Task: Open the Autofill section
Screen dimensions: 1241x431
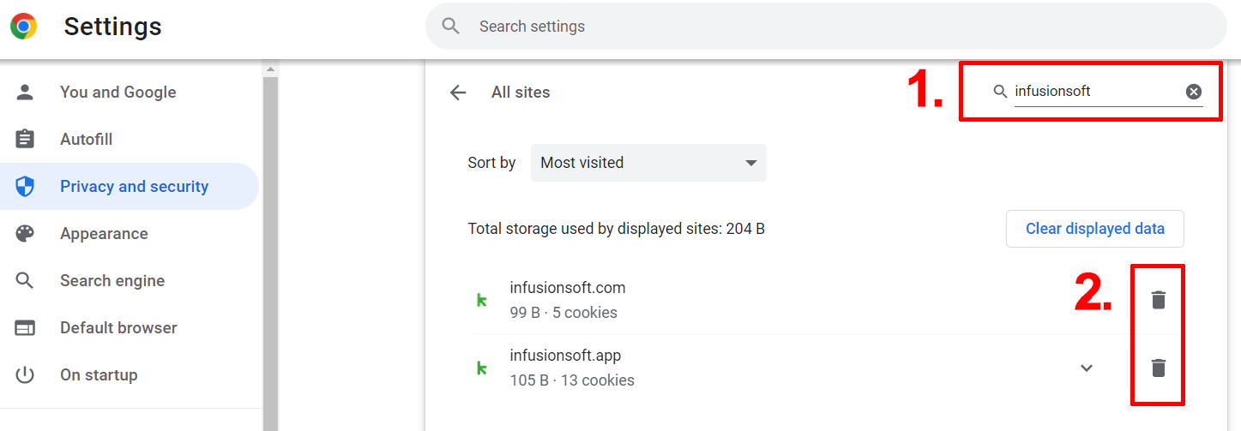Action: click(87, 140)
